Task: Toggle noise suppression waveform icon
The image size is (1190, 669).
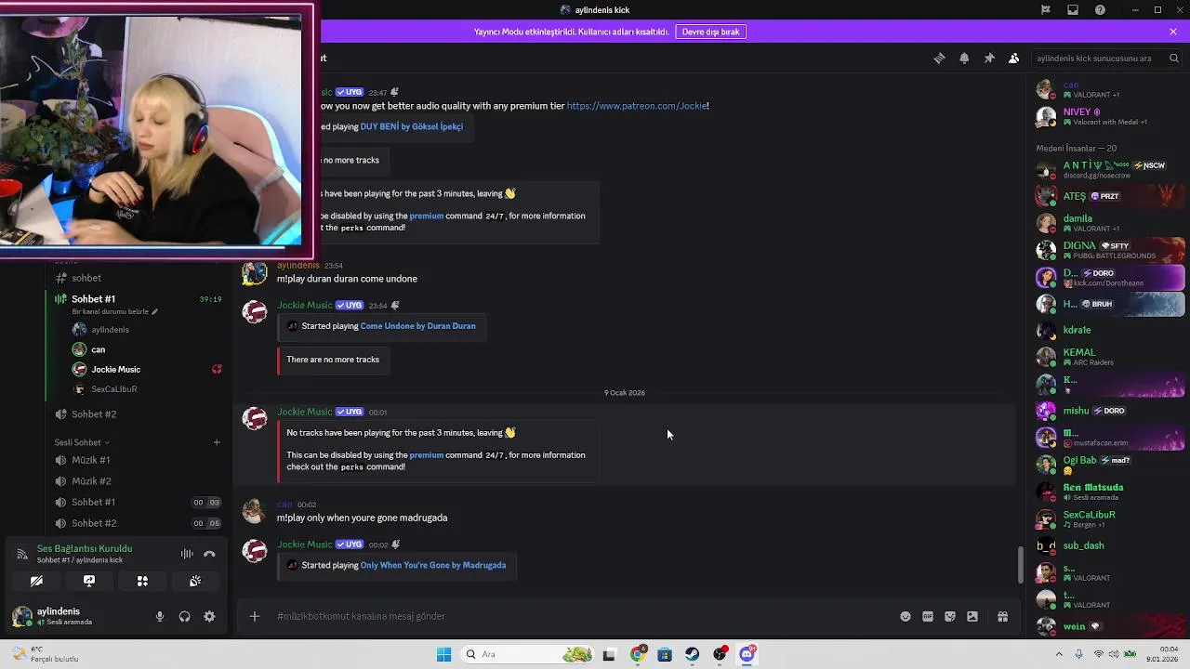Action: click(x=187, y=554)
